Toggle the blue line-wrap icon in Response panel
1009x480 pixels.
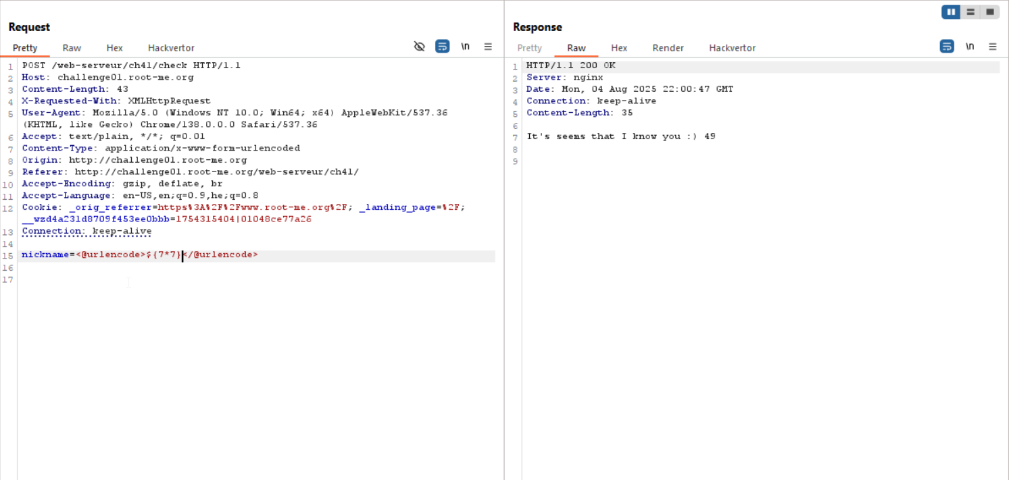(947, 47)
